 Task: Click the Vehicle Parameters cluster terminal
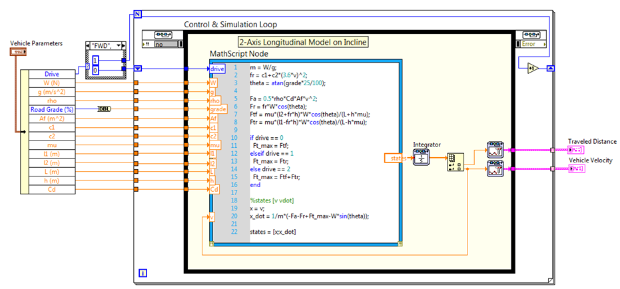(x=18, y=51)
